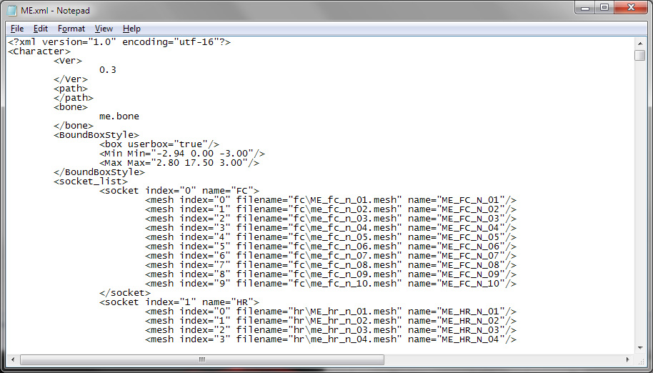Click the vertical scrollbar down arrow
This screenshot has height=373, width=653.
pyautogui.click(x=640, y=347)
